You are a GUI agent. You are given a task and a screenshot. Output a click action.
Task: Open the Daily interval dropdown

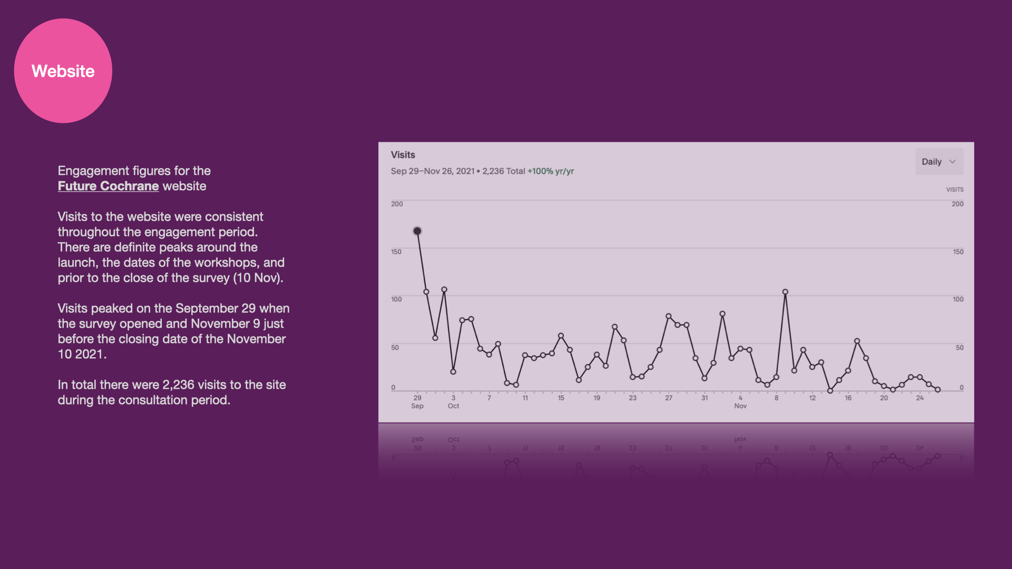click(939, 162)
